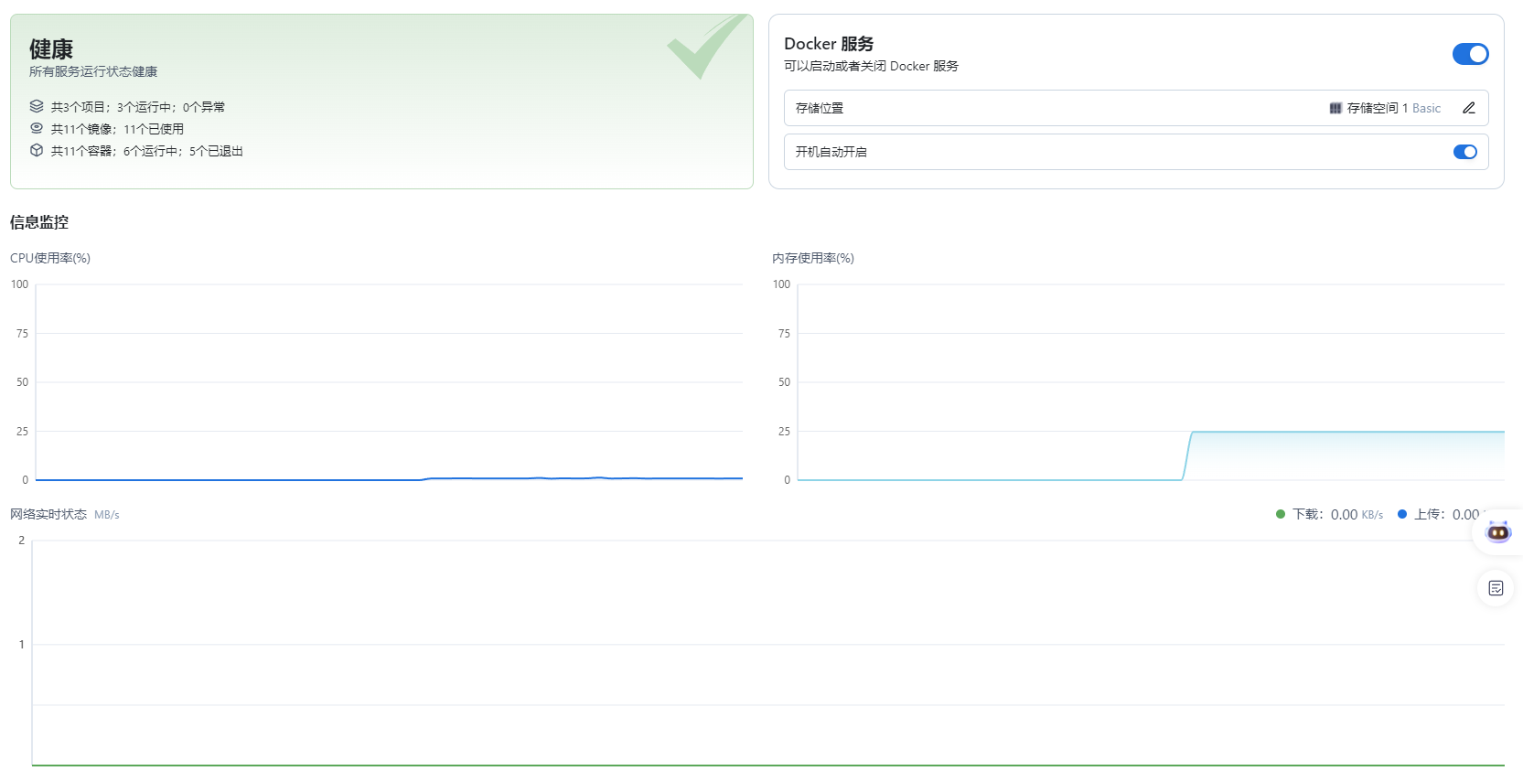Click the green 下载 legend dot
This screenshot has height=771, width=1523.
1281,514
